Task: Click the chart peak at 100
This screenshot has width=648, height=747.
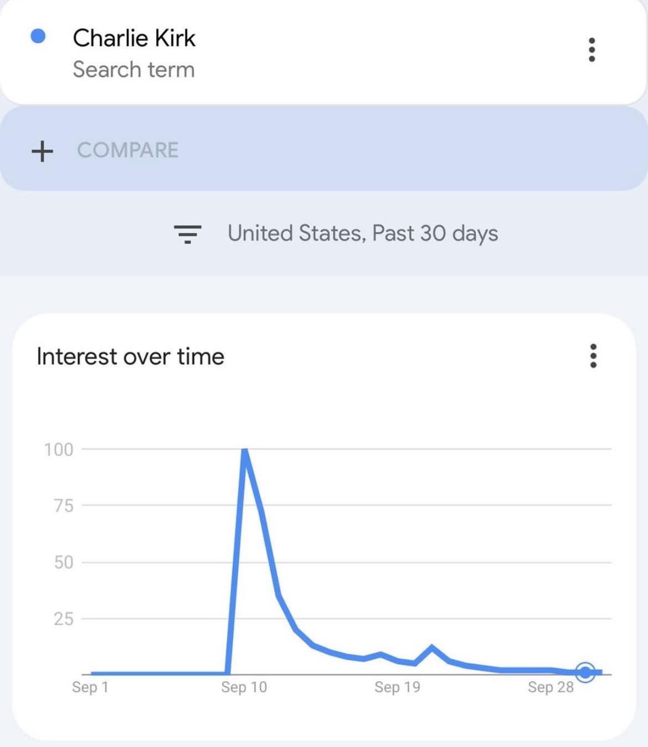Action: (x=245, y=450)
